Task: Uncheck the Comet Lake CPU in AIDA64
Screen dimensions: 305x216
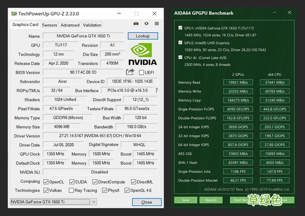Action: [180, 57]
